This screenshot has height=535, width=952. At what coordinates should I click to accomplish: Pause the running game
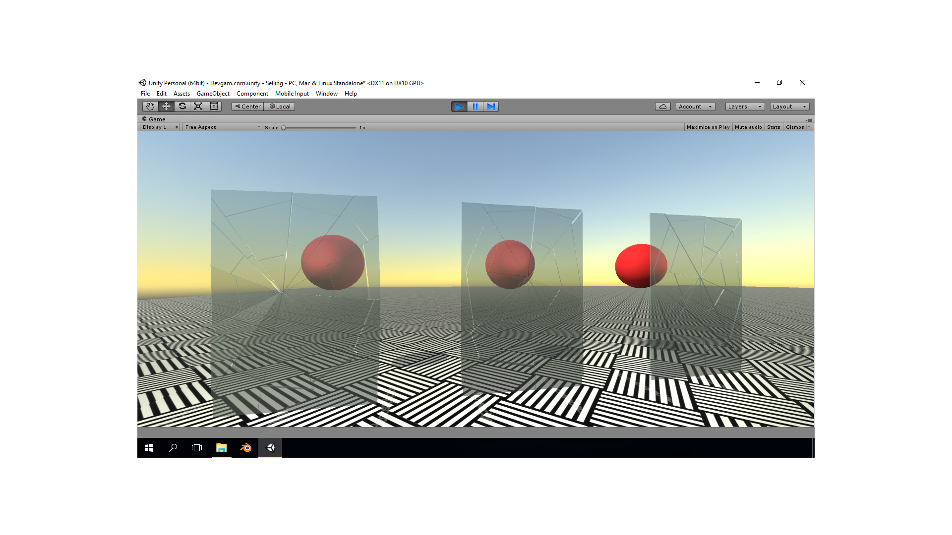(475, 107)
